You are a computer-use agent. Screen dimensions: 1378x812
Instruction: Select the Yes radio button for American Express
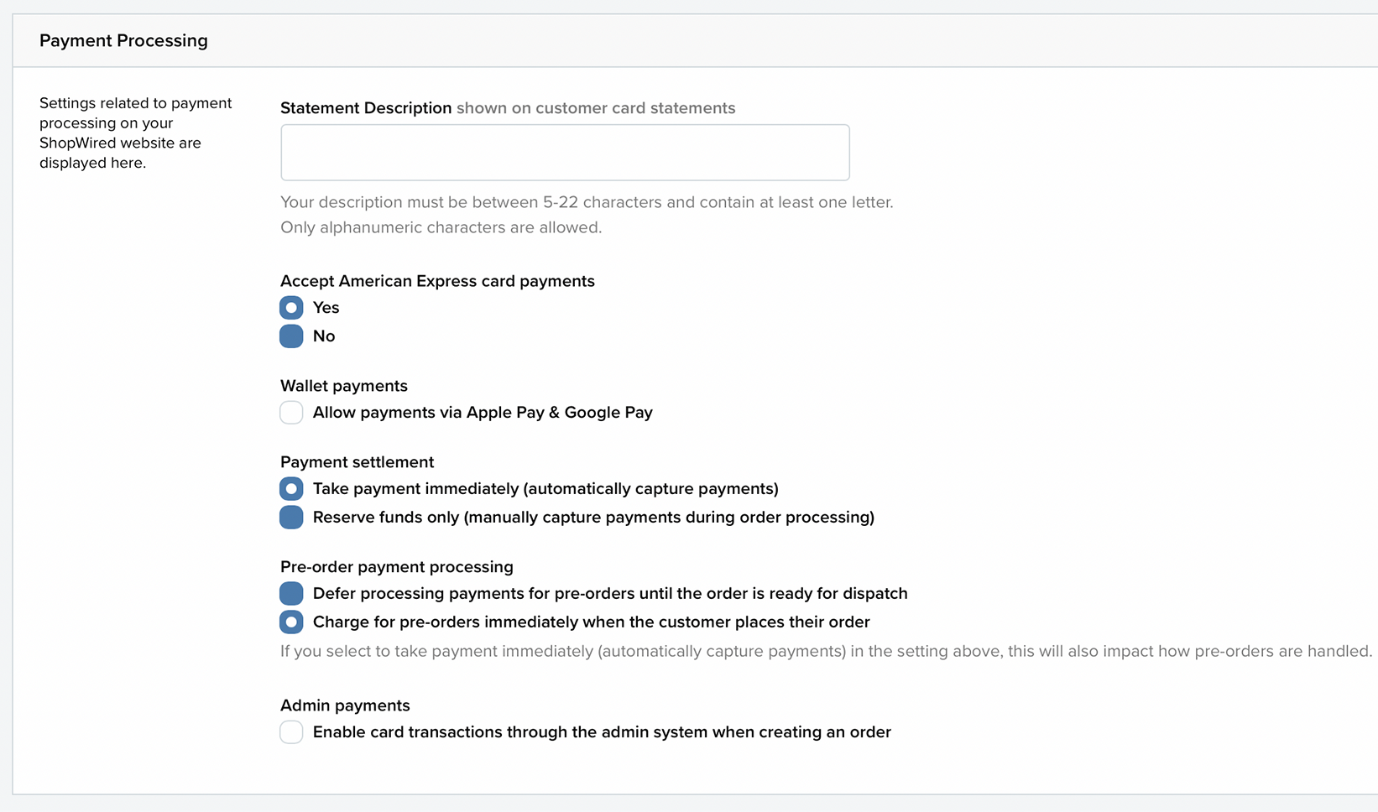[x=291, y=308]
